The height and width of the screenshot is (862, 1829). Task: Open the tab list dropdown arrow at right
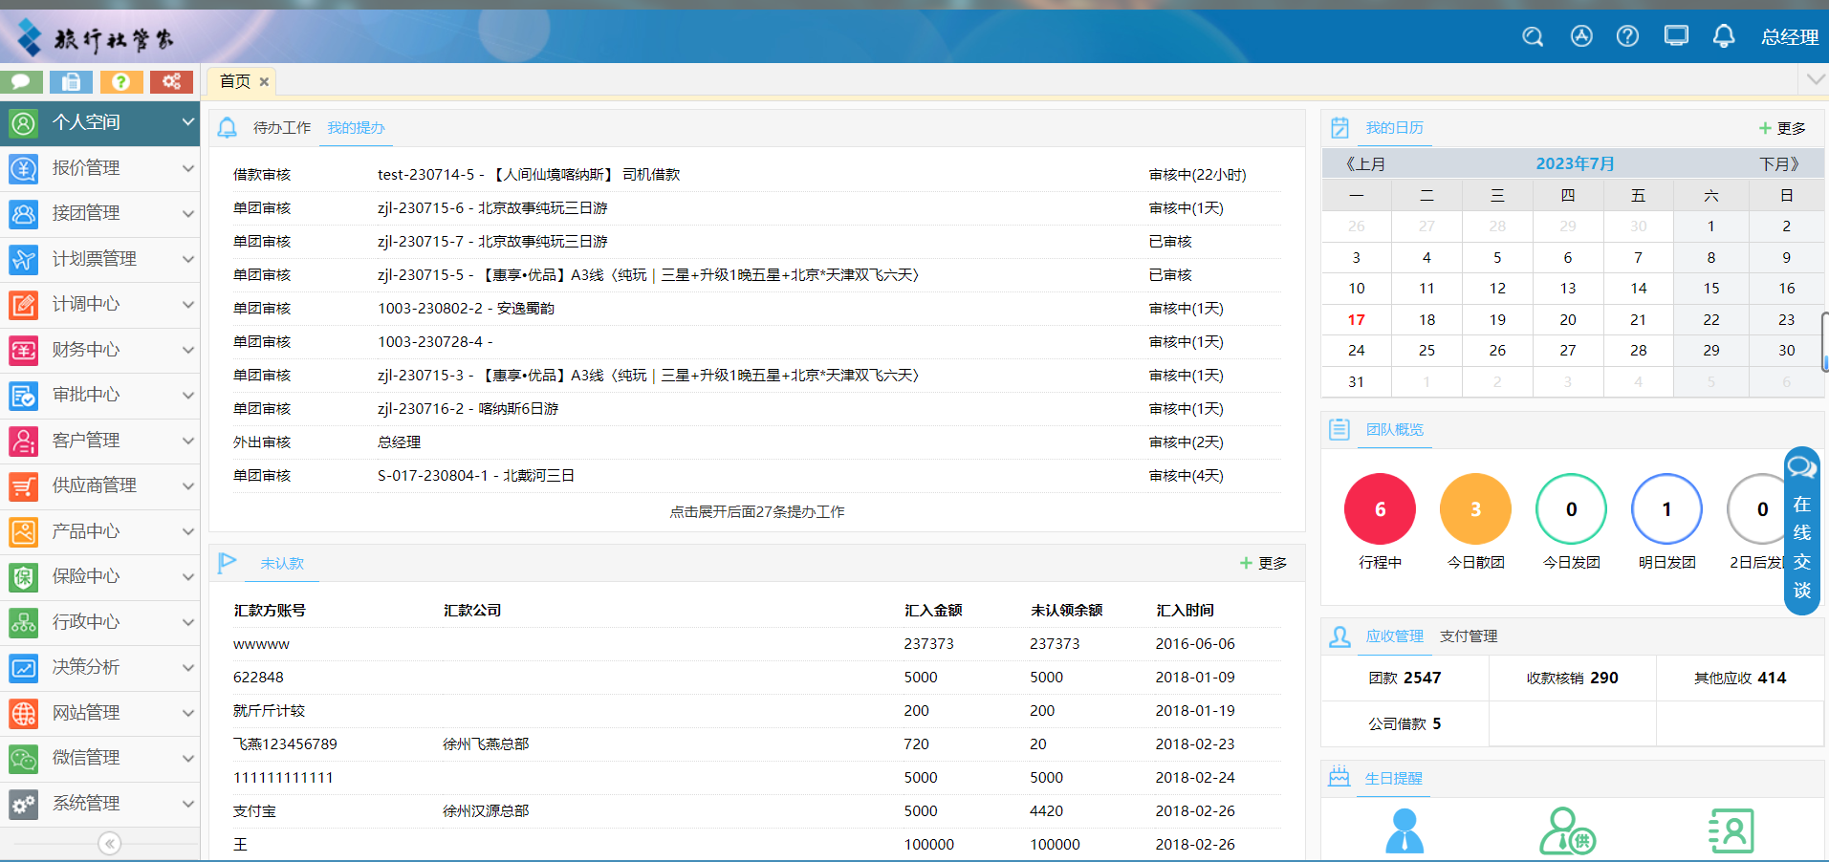[x=1815, y=79]
